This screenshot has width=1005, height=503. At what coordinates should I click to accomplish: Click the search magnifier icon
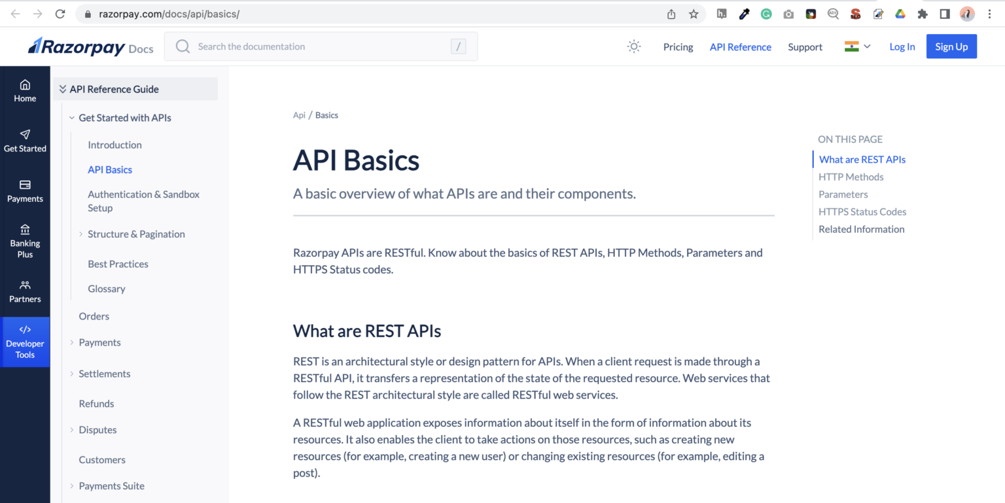pyautogui.click(x=182, y=46)
